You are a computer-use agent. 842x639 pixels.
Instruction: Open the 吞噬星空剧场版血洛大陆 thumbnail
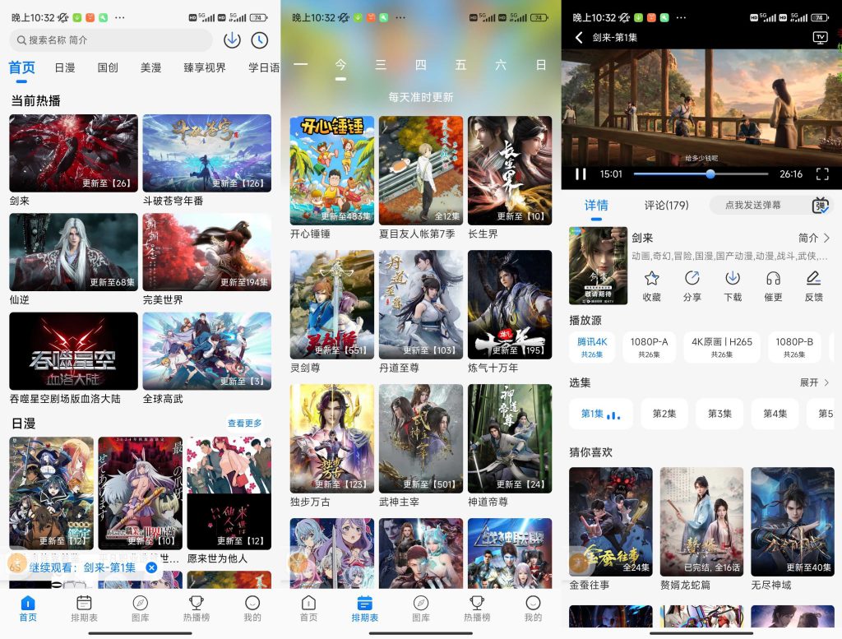click(x=73, y=351)
